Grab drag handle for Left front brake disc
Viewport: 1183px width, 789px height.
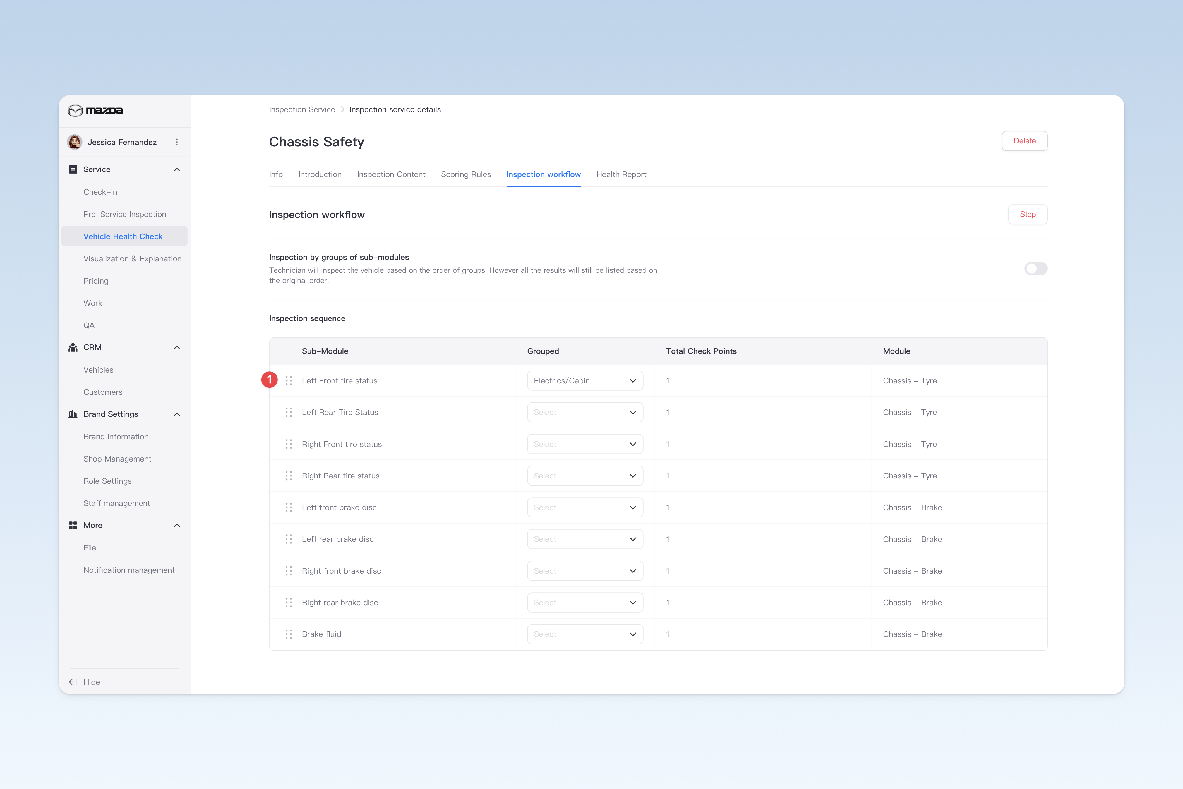click(x=289, y=508)
